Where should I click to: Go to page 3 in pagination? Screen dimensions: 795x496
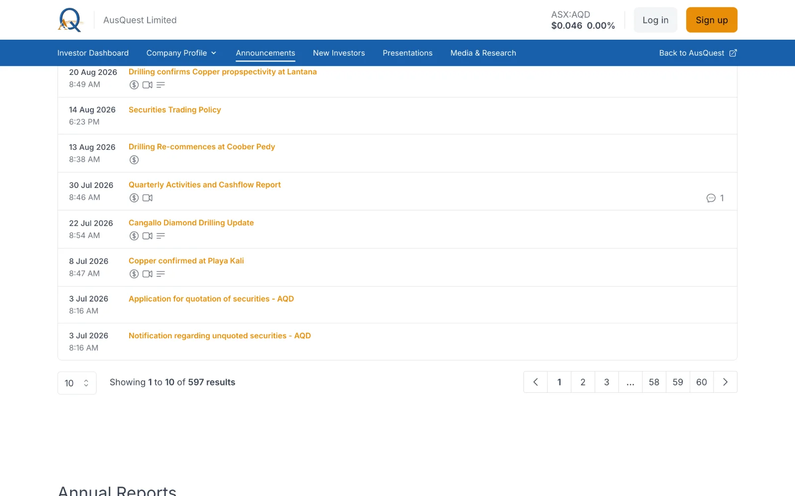pyautogui.click(x=607, y=382)
